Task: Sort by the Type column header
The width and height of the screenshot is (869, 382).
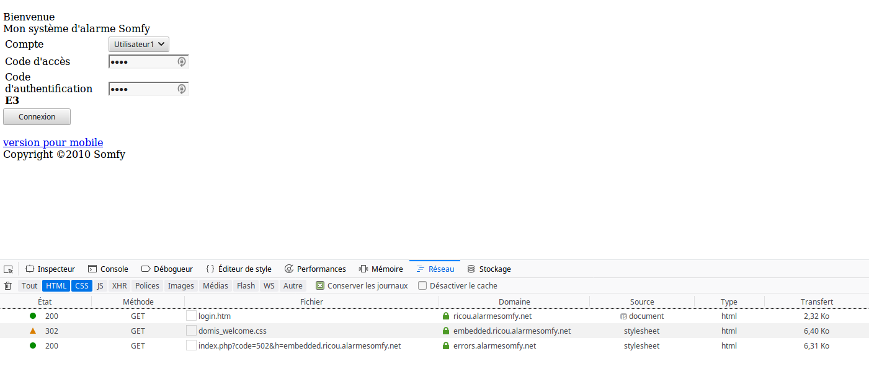Action: [x=729, y=302]
